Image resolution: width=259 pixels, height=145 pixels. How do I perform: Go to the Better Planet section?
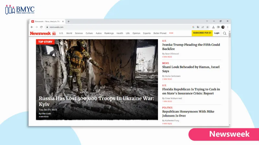pyautogui.click(x=160, y=33)
